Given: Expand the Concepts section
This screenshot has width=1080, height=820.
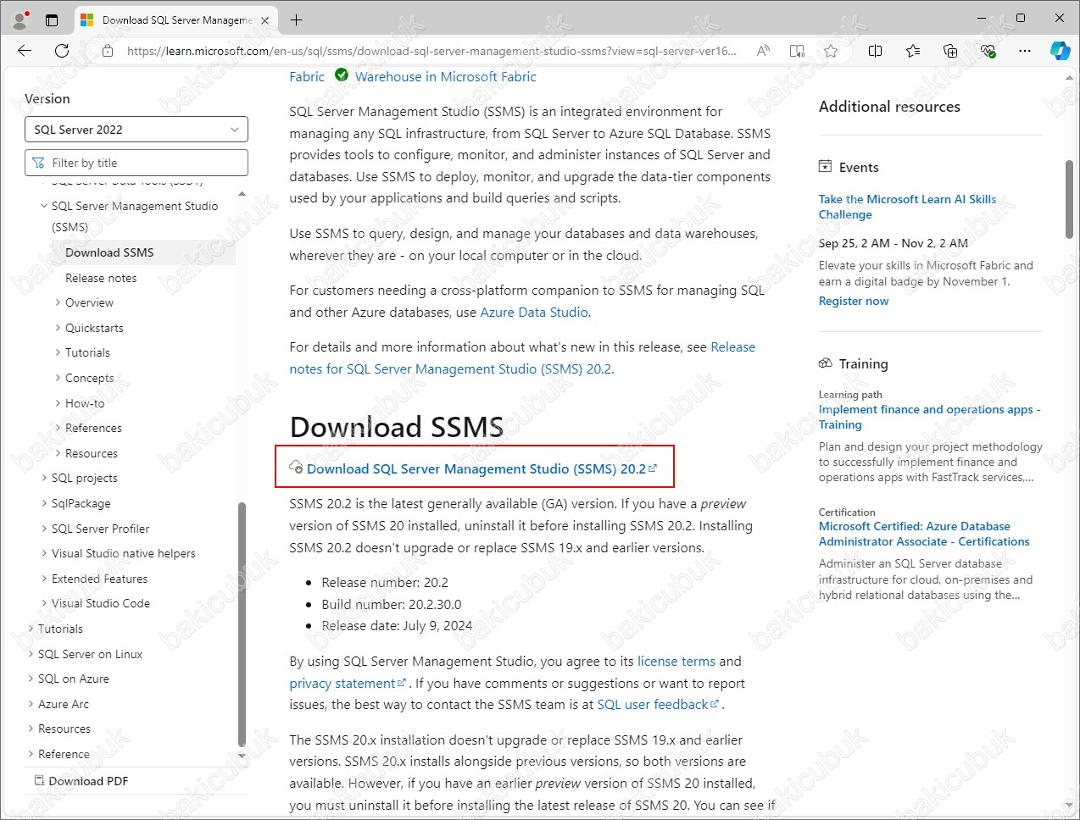Looking at the screenshot, I should coord(58,378).
